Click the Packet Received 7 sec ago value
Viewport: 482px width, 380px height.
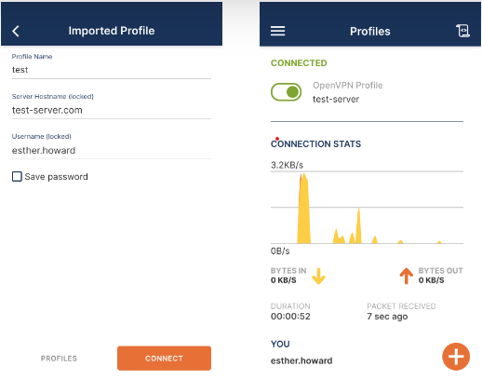coord(387,317)
